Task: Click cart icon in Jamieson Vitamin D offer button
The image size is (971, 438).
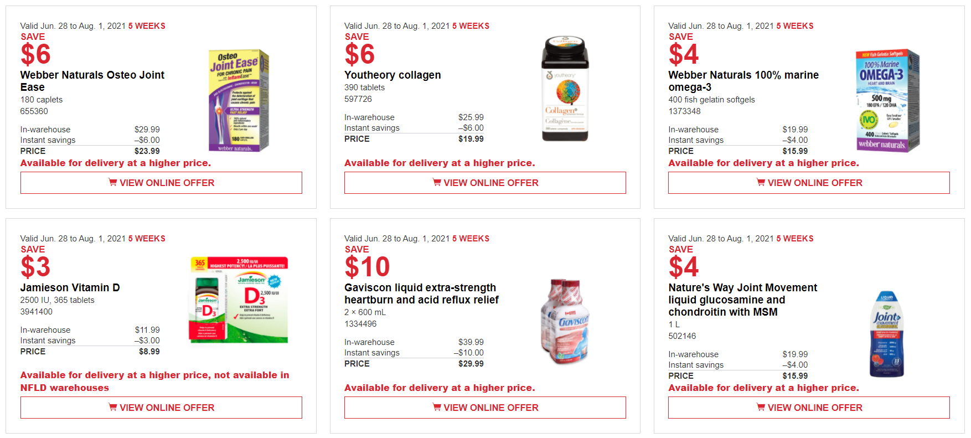Action: [113, 407]
